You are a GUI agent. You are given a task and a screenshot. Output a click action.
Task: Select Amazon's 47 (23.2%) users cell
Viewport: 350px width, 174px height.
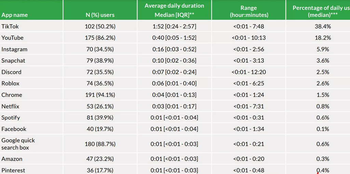tap(100, 159)
